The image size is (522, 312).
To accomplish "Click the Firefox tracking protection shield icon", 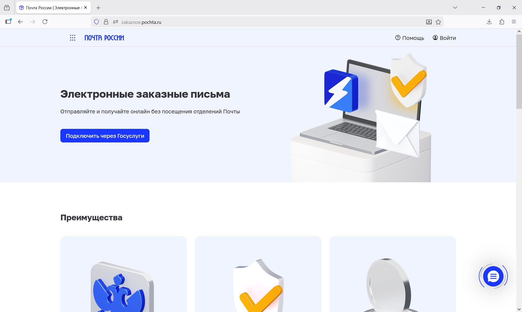I will pos(97,22).
